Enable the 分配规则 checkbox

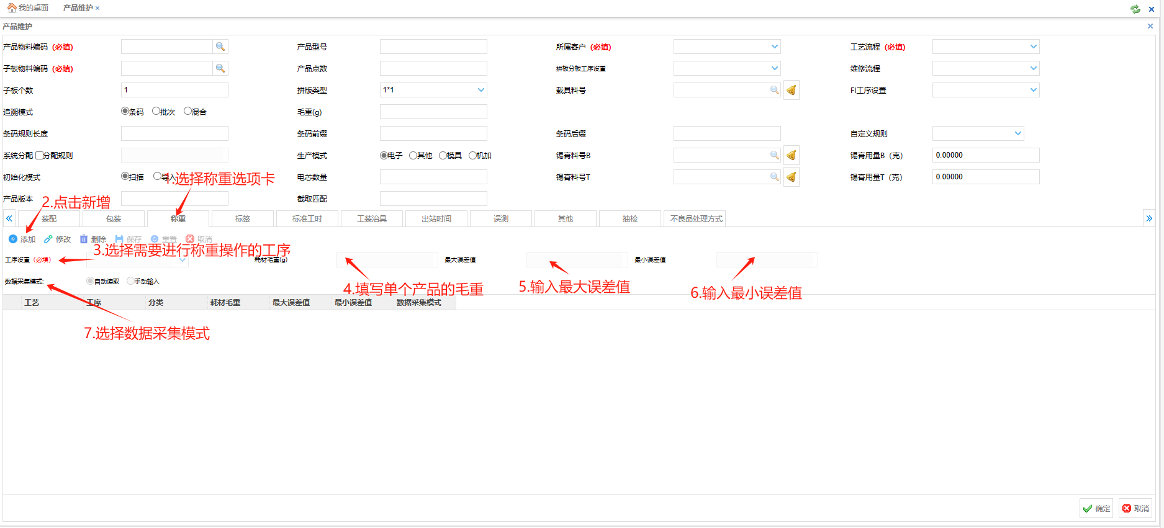[40, 156]
